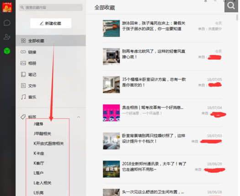Select the green Favorites cube icon

(x=7, y=51)
